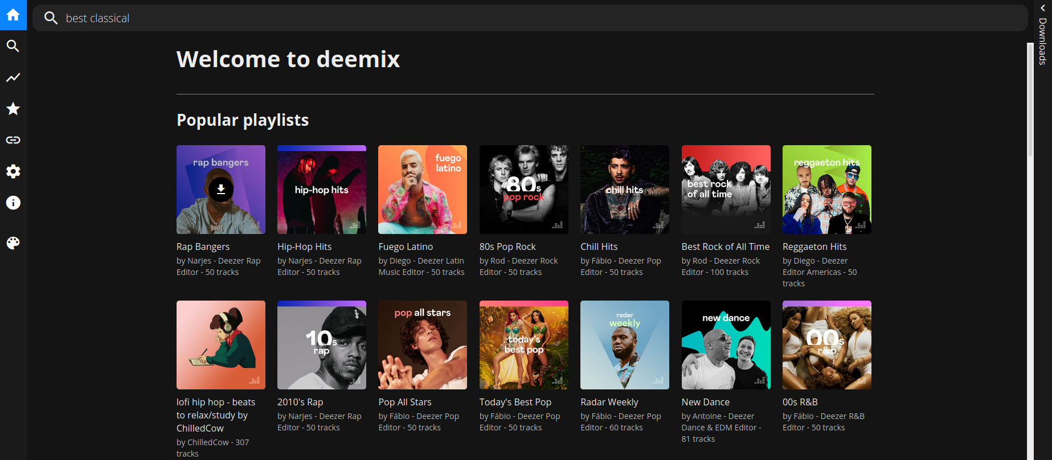Open the 00s R&B cover thumbnail
Screen dimensions: 1052x460
pos(827,345)
